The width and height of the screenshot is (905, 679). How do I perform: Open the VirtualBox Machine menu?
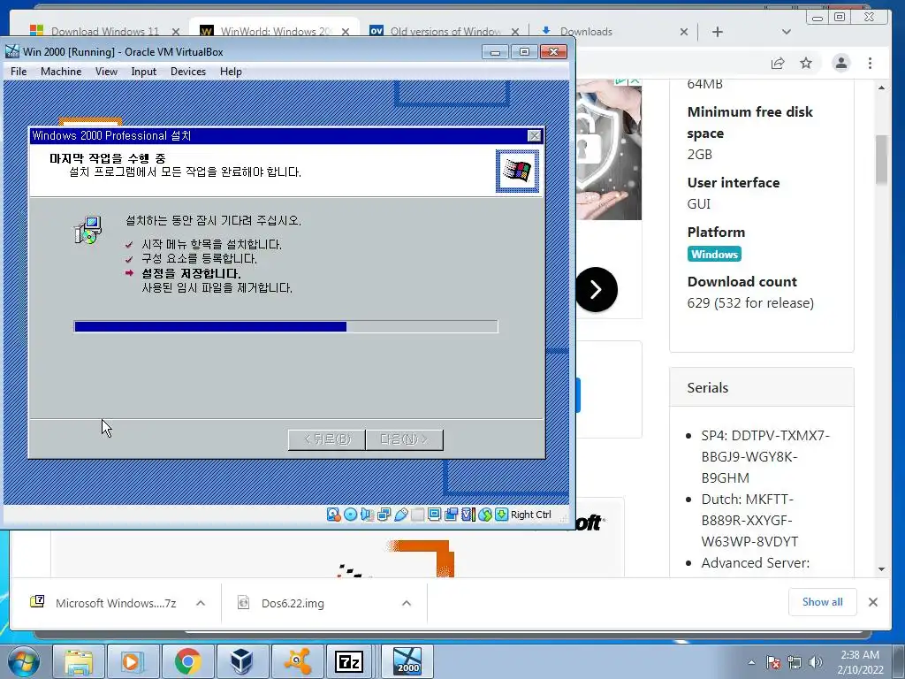(x=61, y=72)
